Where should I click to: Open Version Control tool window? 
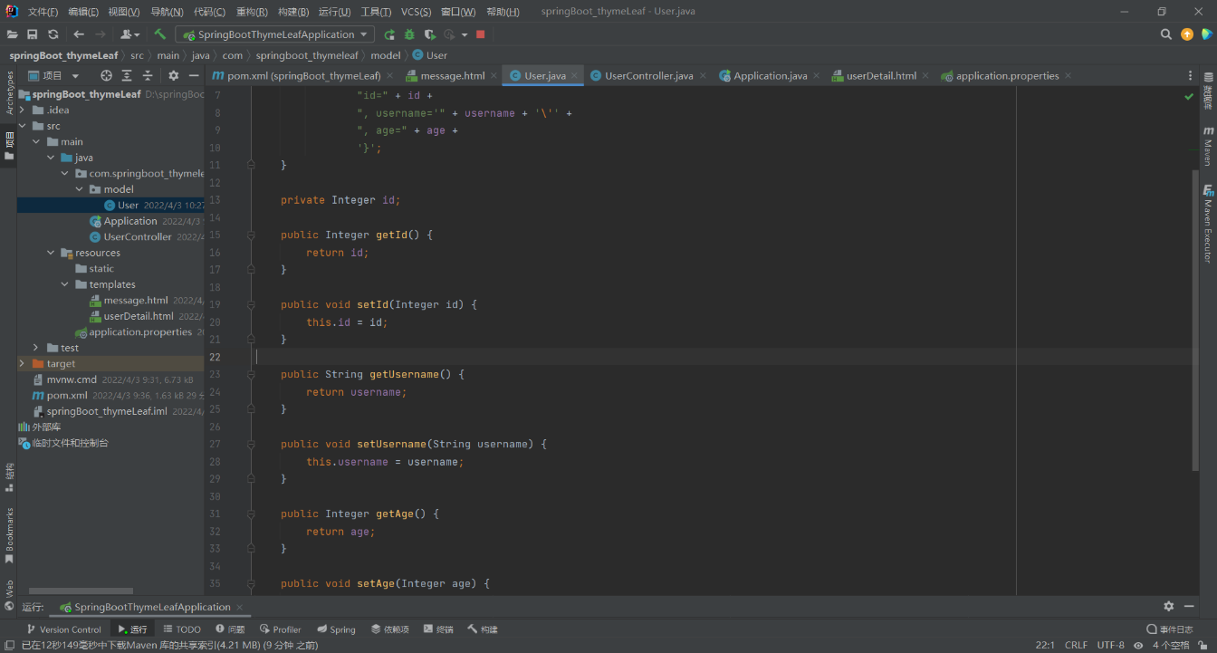63,629
